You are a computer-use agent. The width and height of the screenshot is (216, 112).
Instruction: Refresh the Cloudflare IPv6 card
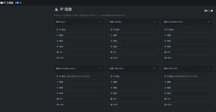click(x=100, y=69)
